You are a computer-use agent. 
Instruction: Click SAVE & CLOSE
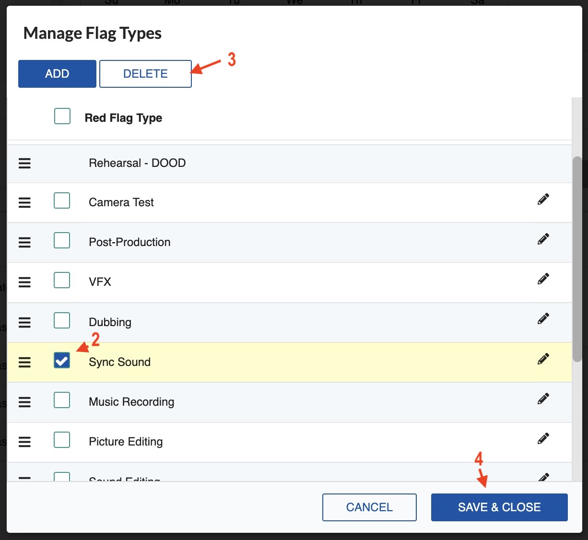(x=499, y=507)
